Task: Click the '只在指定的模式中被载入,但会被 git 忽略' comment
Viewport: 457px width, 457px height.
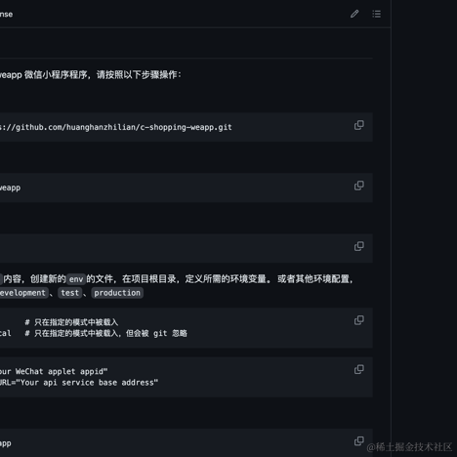Action: pyautogui.click(x=106, y=333)
